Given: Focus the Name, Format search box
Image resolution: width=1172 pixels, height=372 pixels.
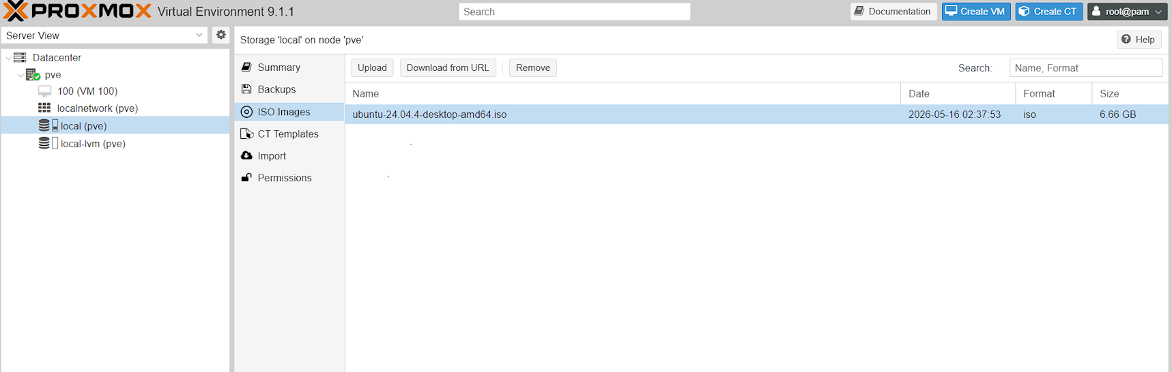Looking at the screenshot, I should [x=1085, y=67].
